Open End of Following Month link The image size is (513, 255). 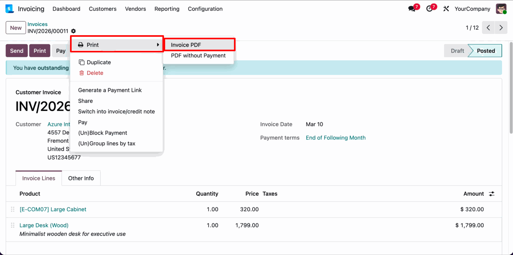coord(336,138)
